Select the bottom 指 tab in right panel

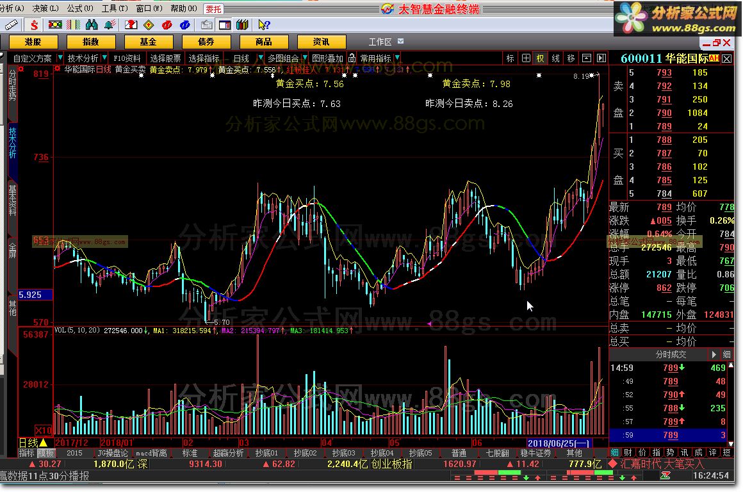click(x=657, y=453)
